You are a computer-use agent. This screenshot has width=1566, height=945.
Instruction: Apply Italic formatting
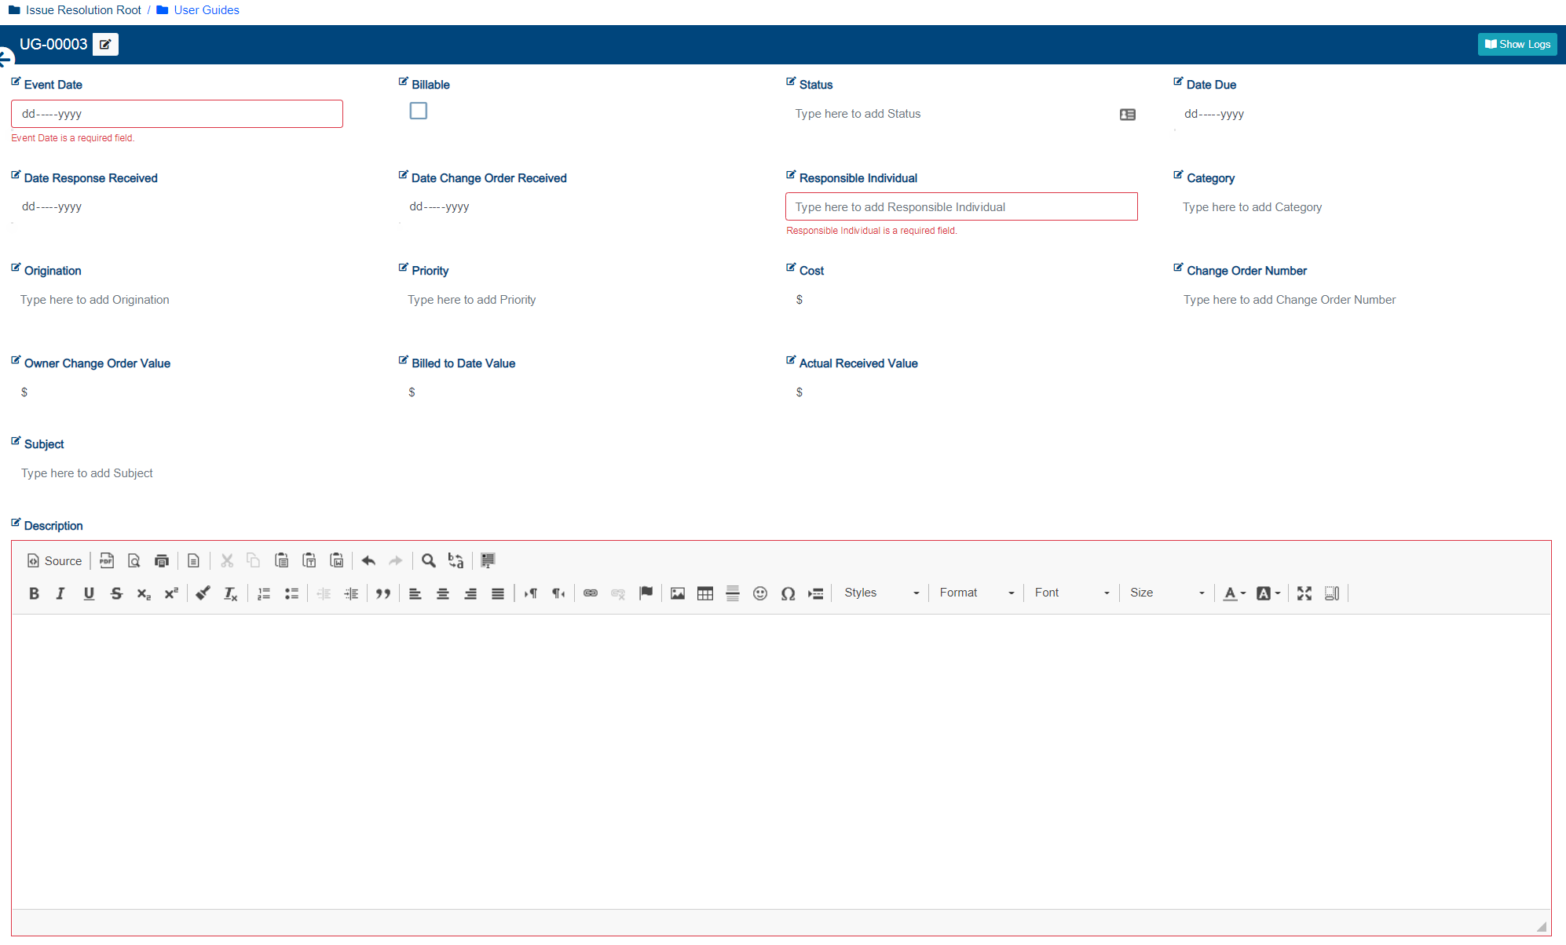coord(60,593)
